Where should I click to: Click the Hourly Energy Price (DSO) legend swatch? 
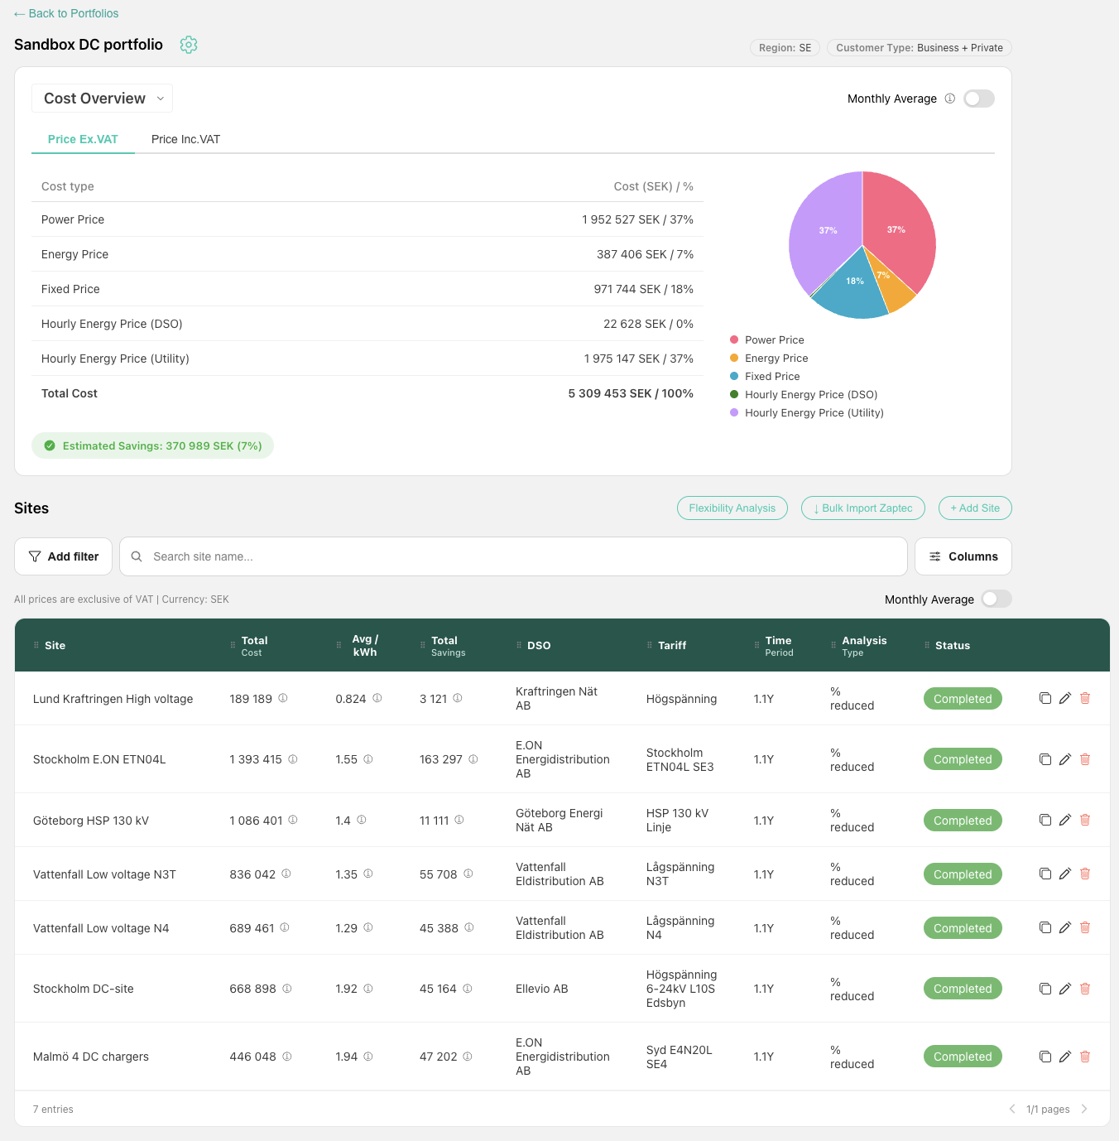click(x=734, y=394)
